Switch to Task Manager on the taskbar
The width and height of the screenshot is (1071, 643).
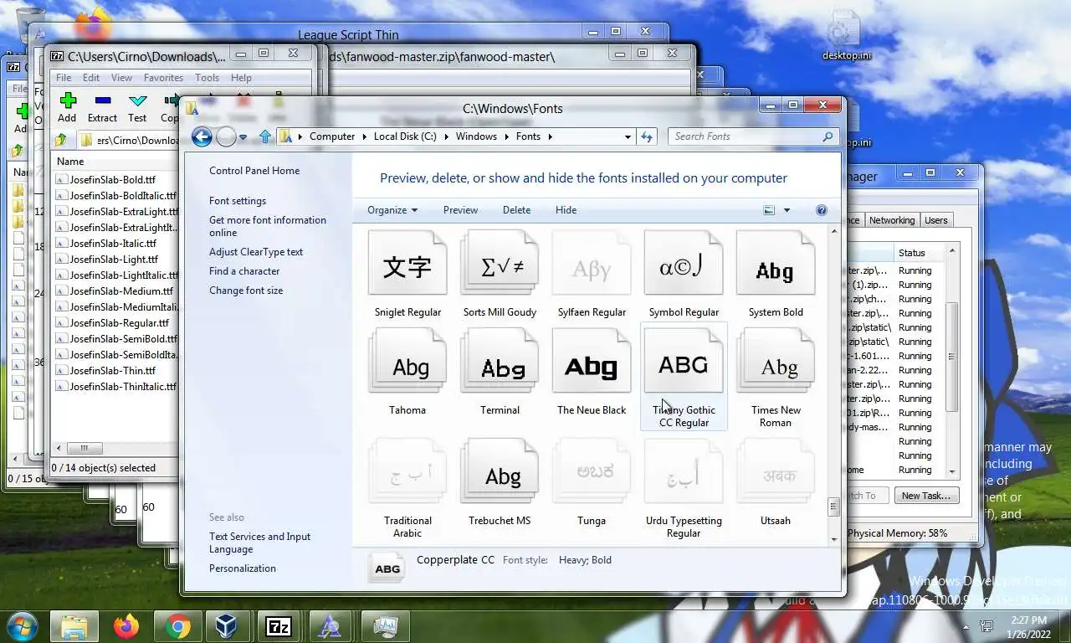(x=386, y=625)
